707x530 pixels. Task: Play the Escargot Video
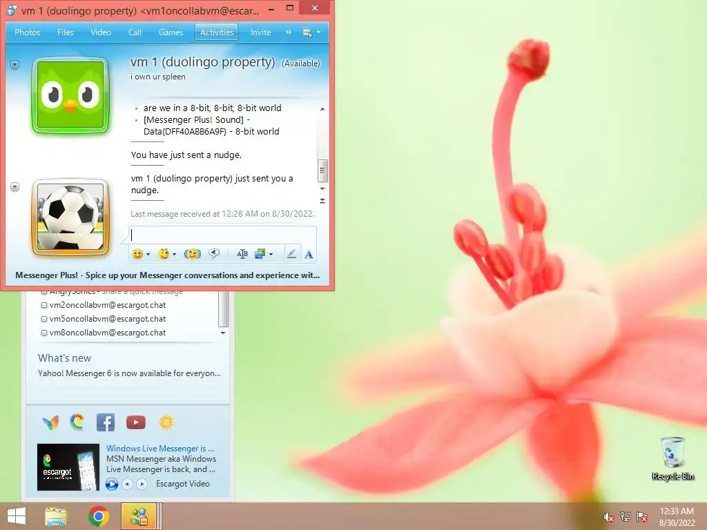tap(112, 484)
